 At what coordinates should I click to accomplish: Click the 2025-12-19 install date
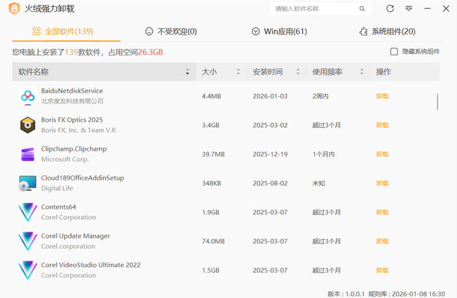[270, 154]
